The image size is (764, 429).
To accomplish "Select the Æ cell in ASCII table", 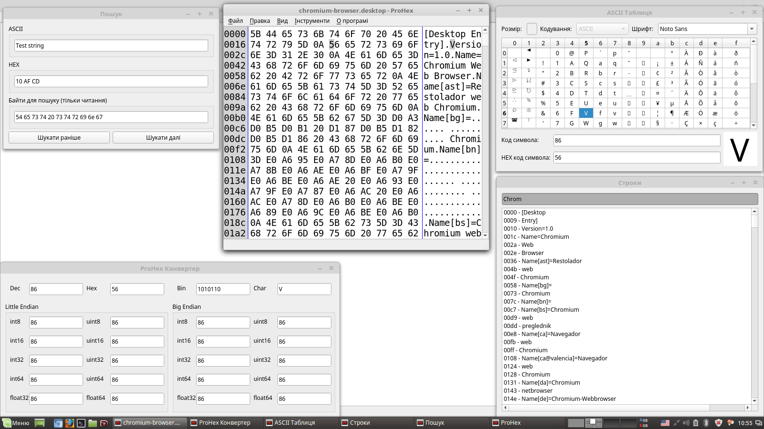I will click(687, 113).
